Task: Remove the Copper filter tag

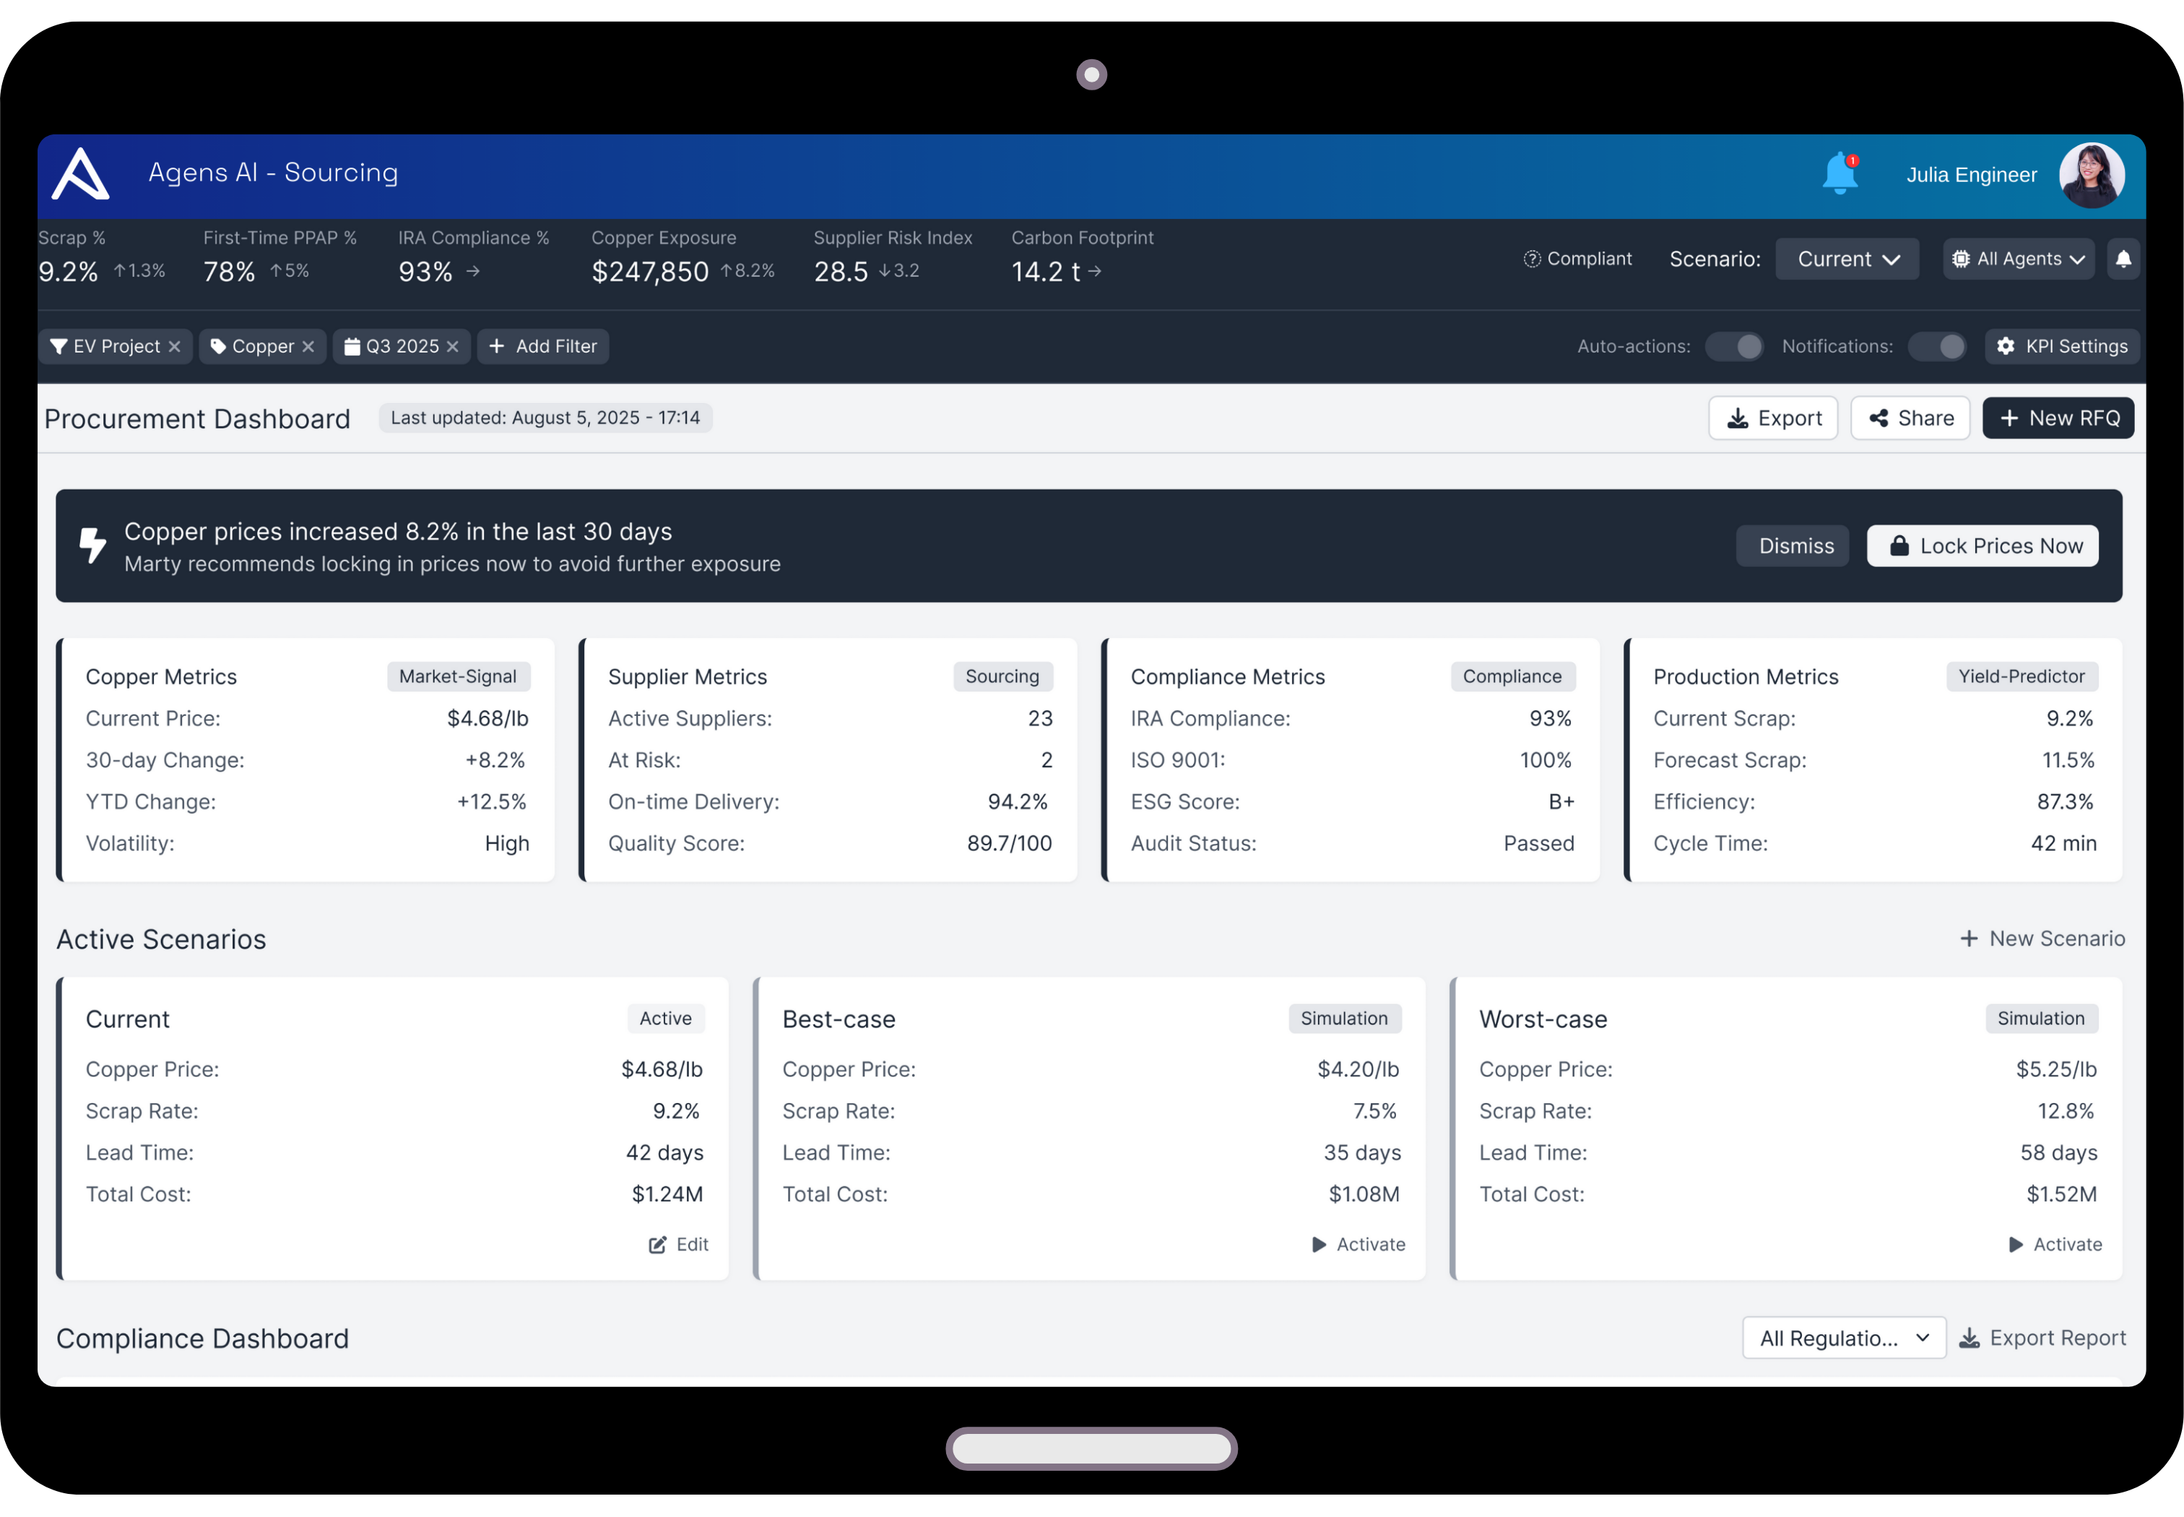Action: coord(308,347)
